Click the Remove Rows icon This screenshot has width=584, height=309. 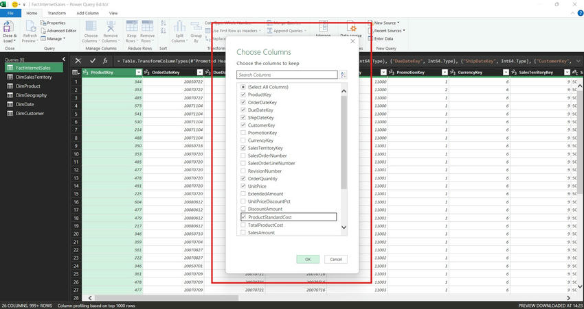tap(148, 26)
